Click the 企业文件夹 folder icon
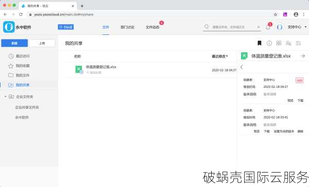 tap(11, 97)
